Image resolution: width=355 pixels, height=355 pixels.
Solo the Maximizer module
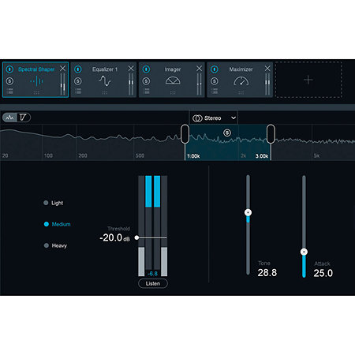pyautogui.click(x=215, y=81)
